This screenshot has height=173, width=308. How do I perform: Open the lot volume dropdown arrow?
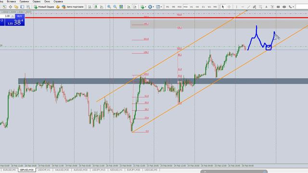point(13,16)
